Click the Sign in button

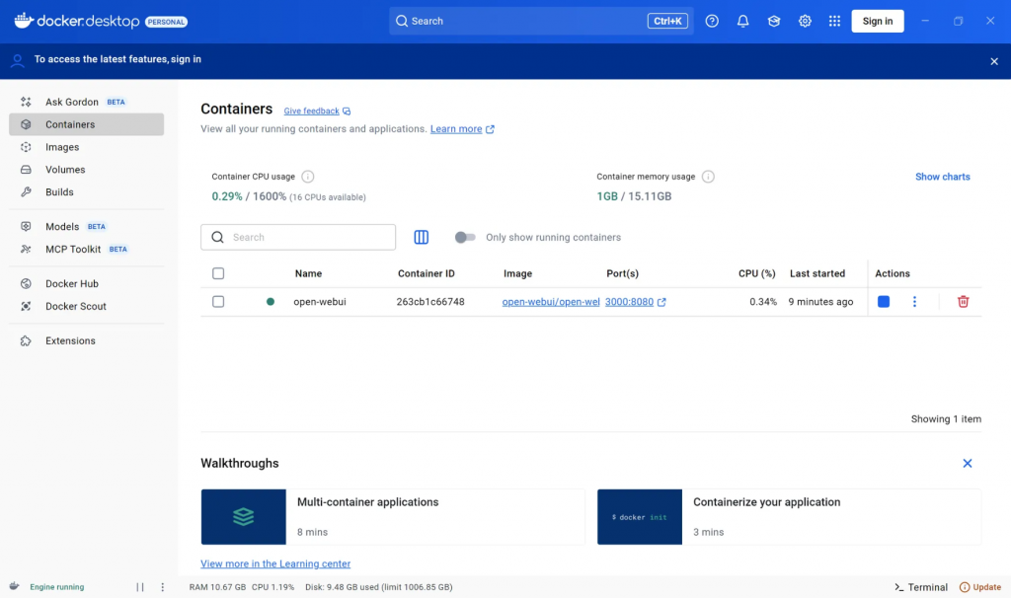point(878,22)
